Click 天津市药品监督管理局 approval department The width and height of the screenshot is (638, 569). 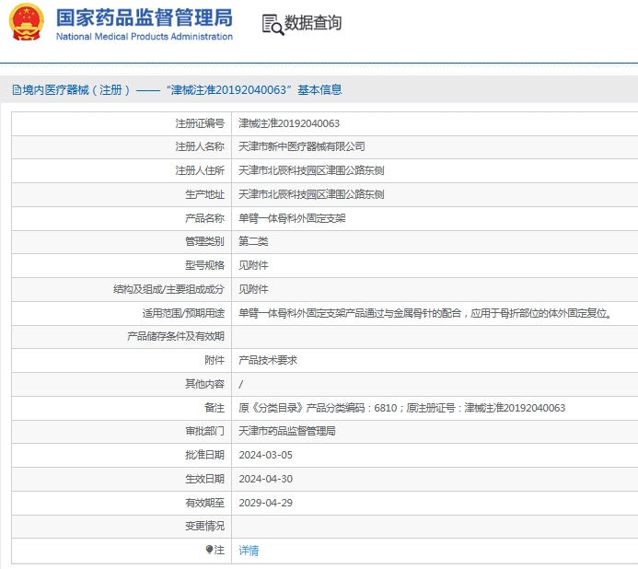click(x=287, y=431)
